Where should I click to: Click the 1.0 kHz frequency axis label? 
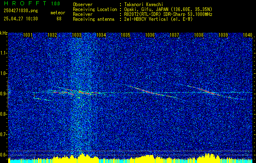coord(3,73)
